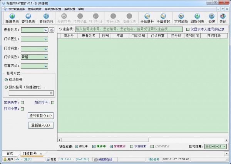Click the 查找患者 search icon
The image size is (231, 164).
28,16
